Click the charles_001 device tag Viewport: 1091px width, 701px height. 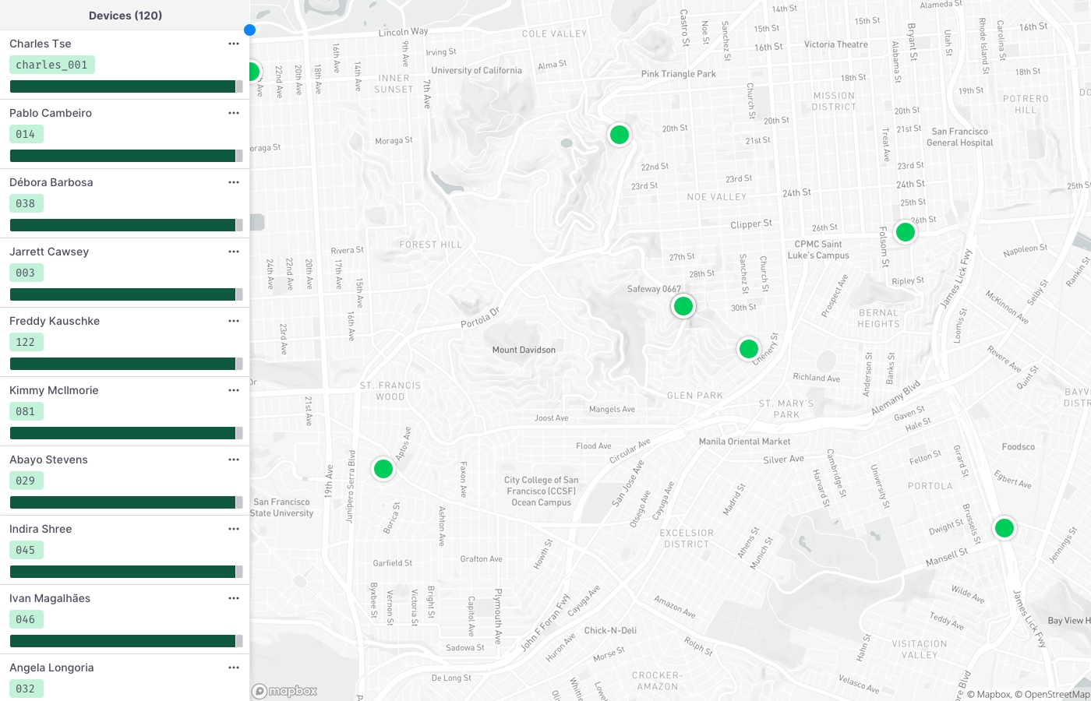pos(51,65)
